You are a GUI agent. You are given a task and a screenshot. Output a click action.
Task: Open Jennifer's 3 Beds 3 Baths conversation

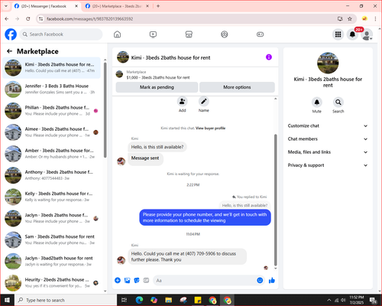(x=51, y=89)
